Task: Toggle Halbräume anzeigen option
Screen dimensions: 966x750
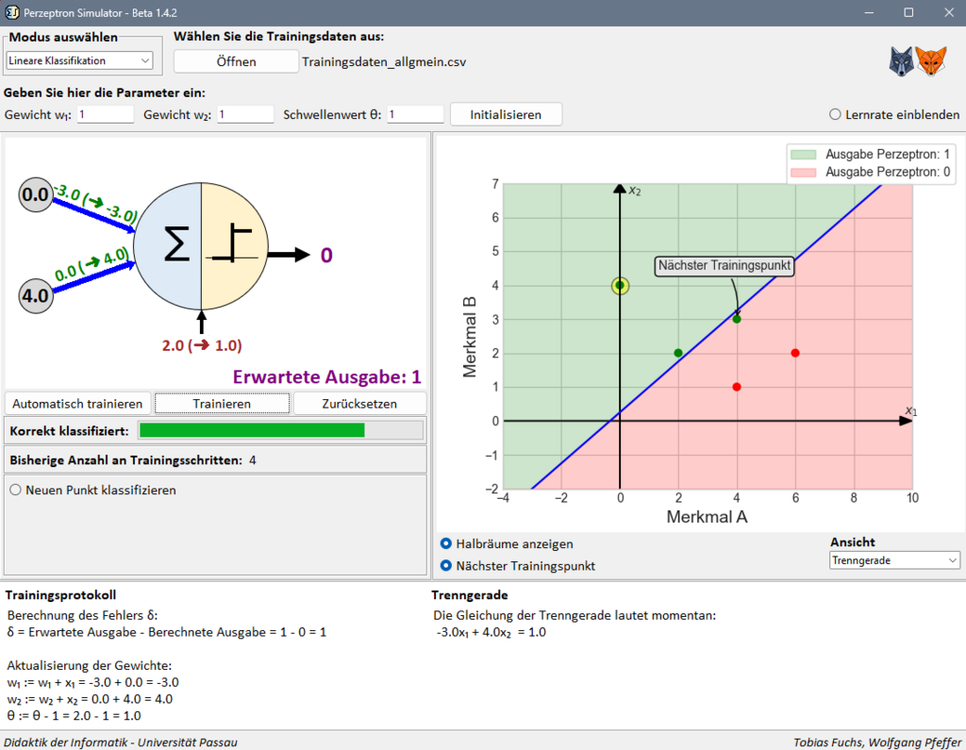Action: coord(446,544)
